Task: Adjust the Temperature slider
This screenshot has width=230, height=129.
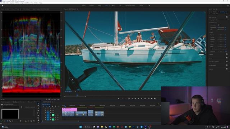Action: (221, 27)
